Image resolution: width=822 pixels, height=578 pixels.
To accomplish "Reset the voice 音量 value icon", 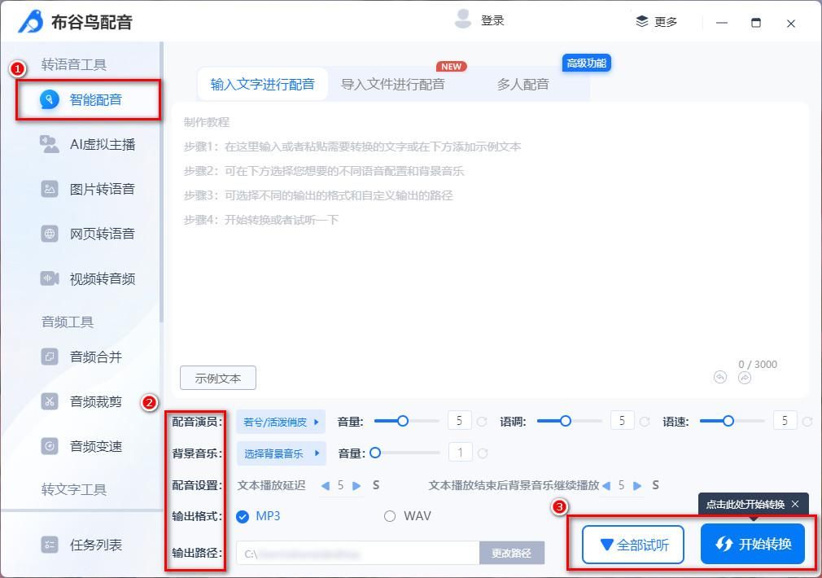I will [x=482, y=421].
